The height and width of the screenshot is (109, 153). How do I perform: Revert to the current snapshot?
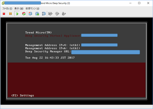[37, 14]
